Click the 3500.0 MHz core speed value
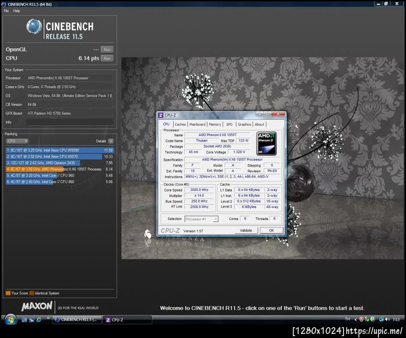This screenshot has height=338, width=406. pyautogui.click(x=200, y=190)
